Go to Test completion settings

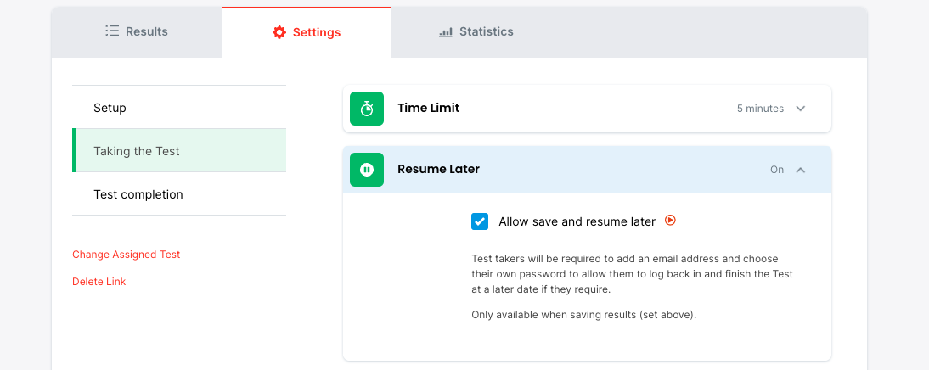138,194
